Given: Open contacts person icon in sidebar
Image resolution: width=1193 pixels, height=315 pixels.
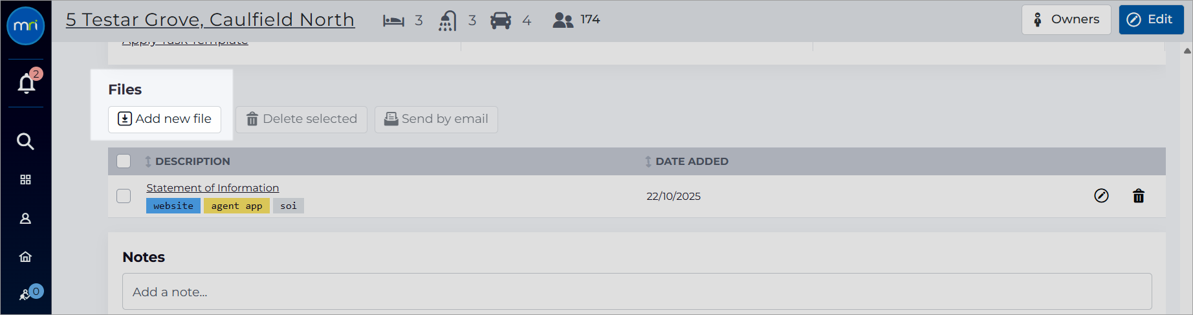Looking at the screenshot, I should [x=25, y=219].
